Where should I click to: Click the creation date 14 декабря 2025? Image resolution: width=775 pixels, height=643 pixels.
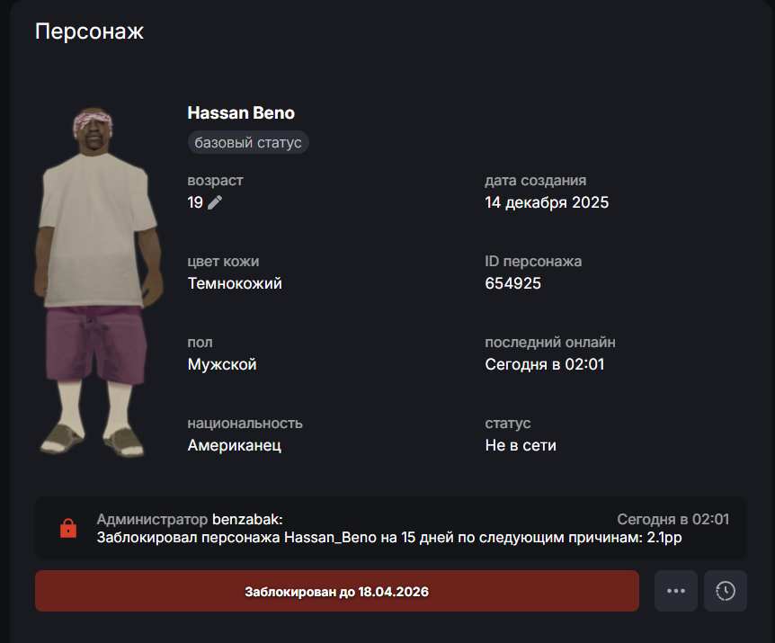pos(547,202)
